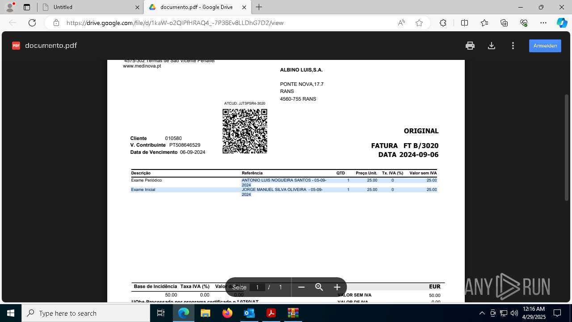View site information lock icon
This screenshot has height=322, width=572.
[x=56, y=23]
